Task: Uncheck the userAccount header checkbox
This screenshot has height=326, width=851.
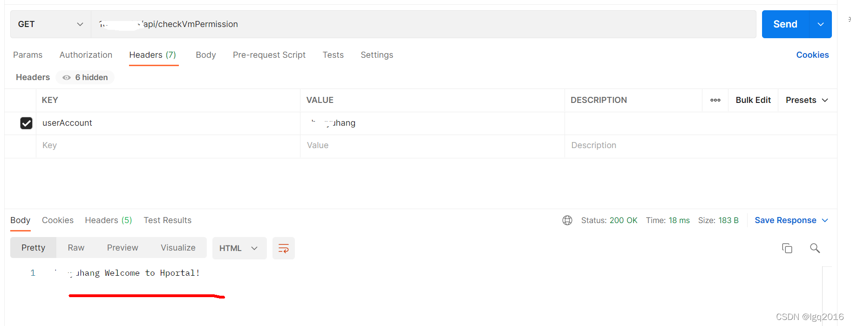Action: click(27, 123)
